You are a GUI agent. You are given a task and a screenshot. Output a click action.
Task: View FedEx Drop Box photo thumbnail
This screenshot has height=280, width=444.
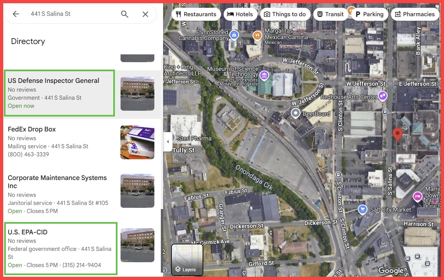click(x=137, y=142)
